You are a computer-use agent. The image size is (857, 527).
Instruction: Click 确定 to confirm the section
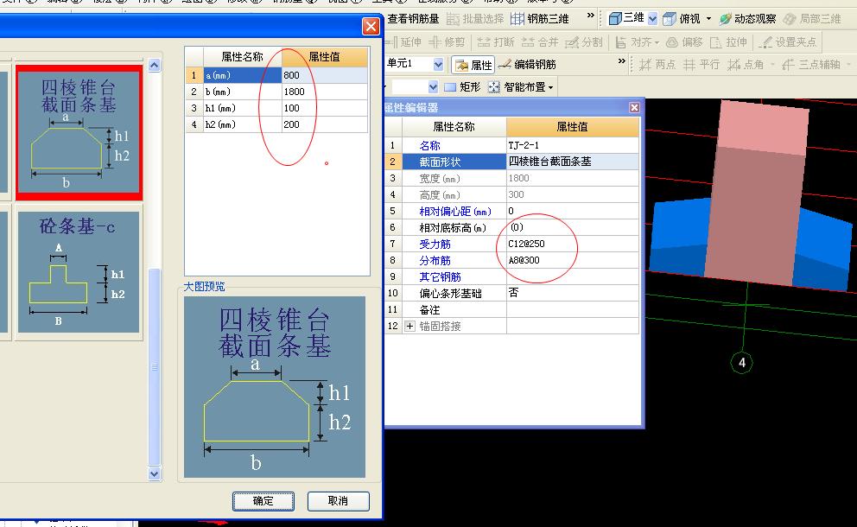[263, 501]
